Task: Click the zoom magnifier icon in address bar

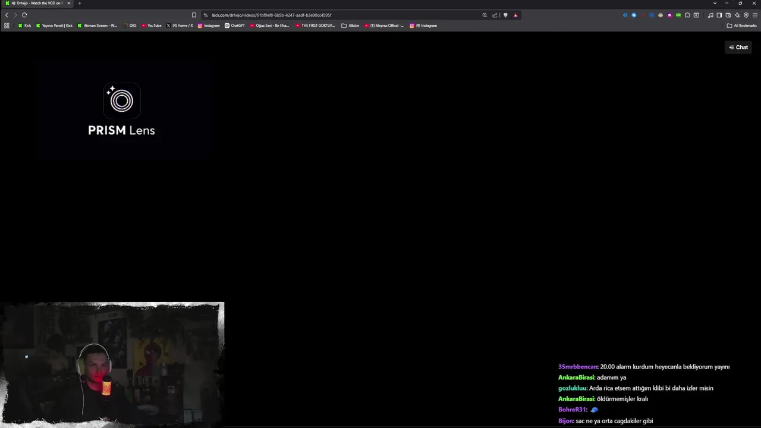Action: point(485,15)
